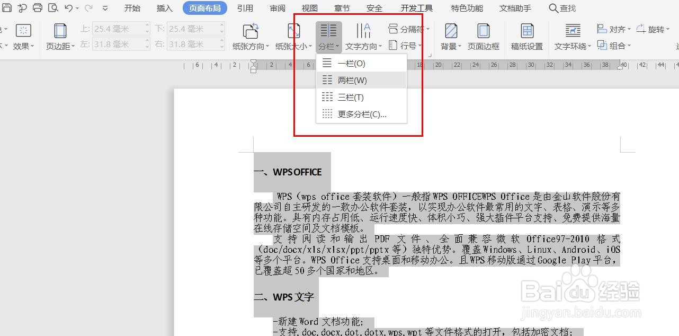The height and width of the screenshot is (336, 679).
Task: Choose 三栏(T) three columns option
Action: (361, 98)
